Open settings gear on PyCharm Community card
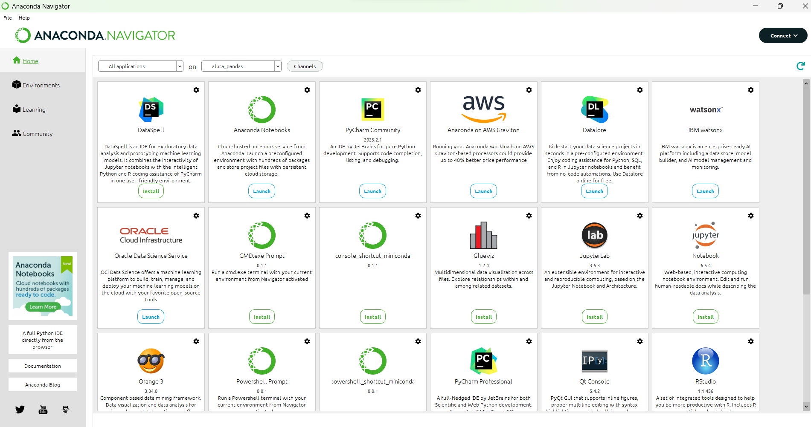811x427 pixels. 418,90
